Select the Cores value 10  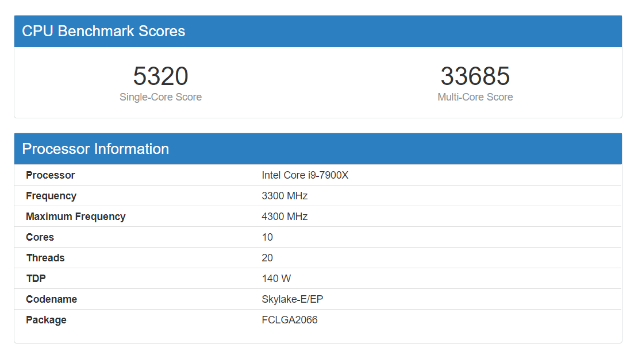267,237
